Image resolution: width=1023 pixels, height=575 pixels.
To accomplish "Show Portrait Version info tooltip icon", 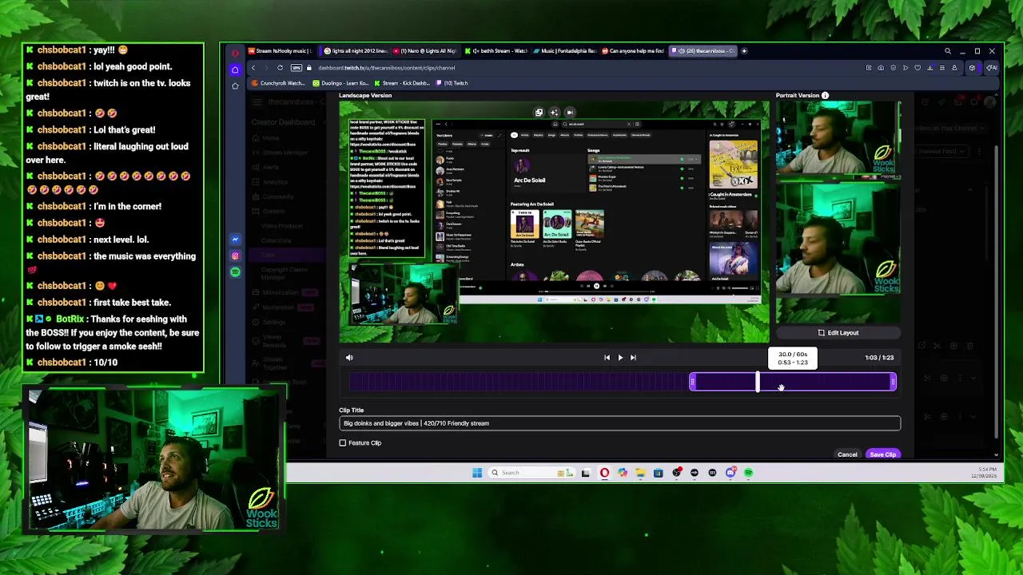I will click(x=825, y=96).
